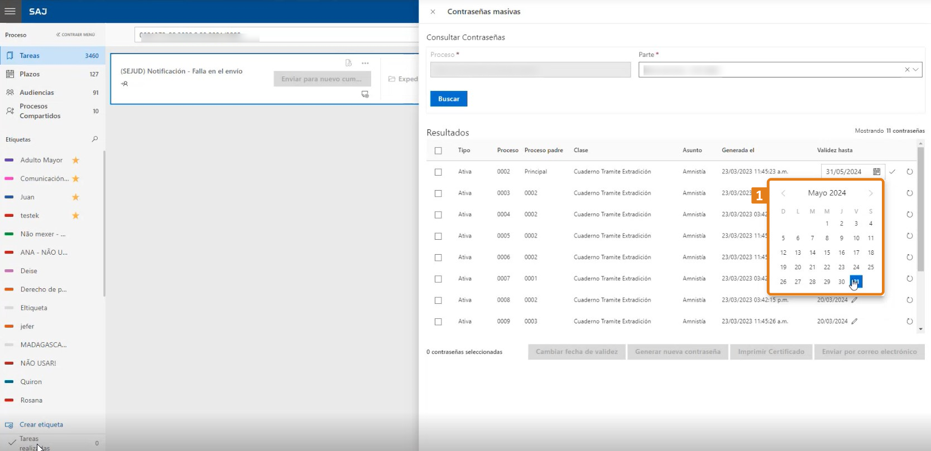Open Tareas in the sidebar

(52, 56)
